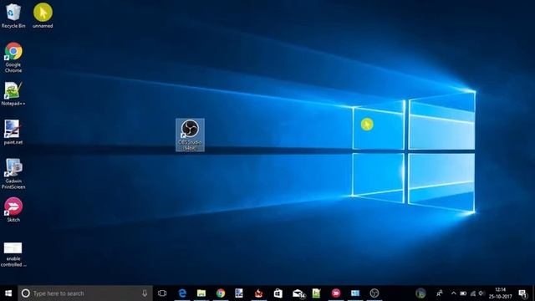Open the Action Center notifications icon
The height and width of the screenshot is (301, 535).
522,293
